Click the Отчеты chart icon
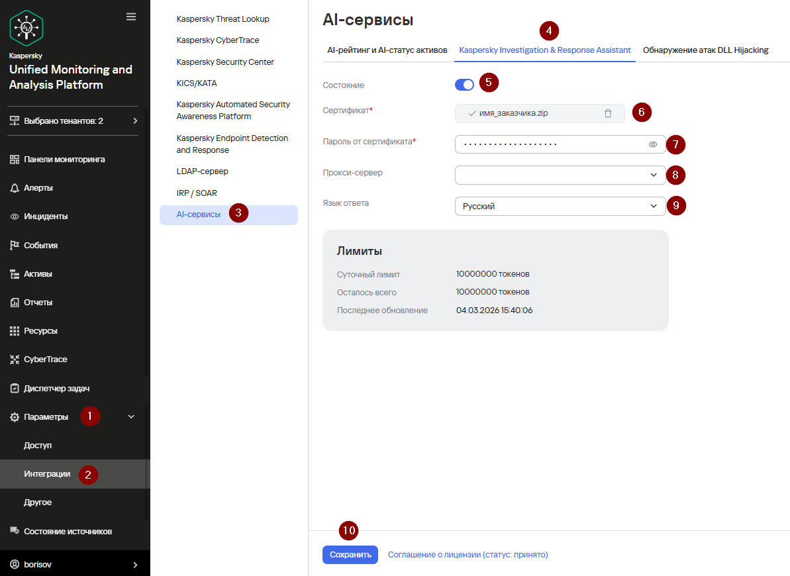The width and height of the screenshot is (790, 576). tap(15, 303)
